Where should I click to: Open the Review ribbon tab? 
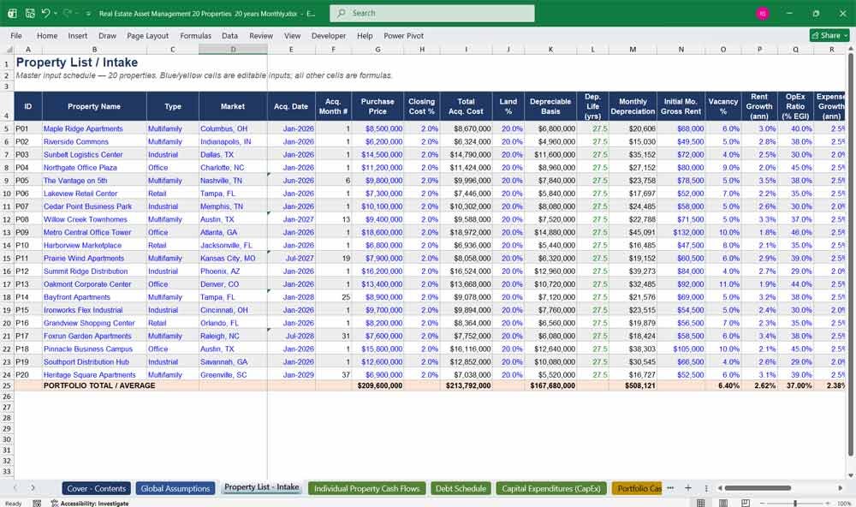pyautogui.click(x=261, y=35)
